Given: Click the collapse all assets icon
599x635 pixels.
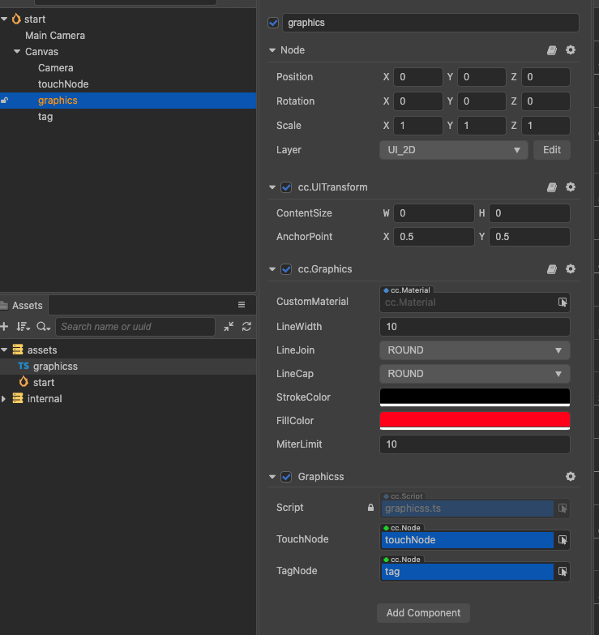Looking at the screenshot, I should [229, 327].
